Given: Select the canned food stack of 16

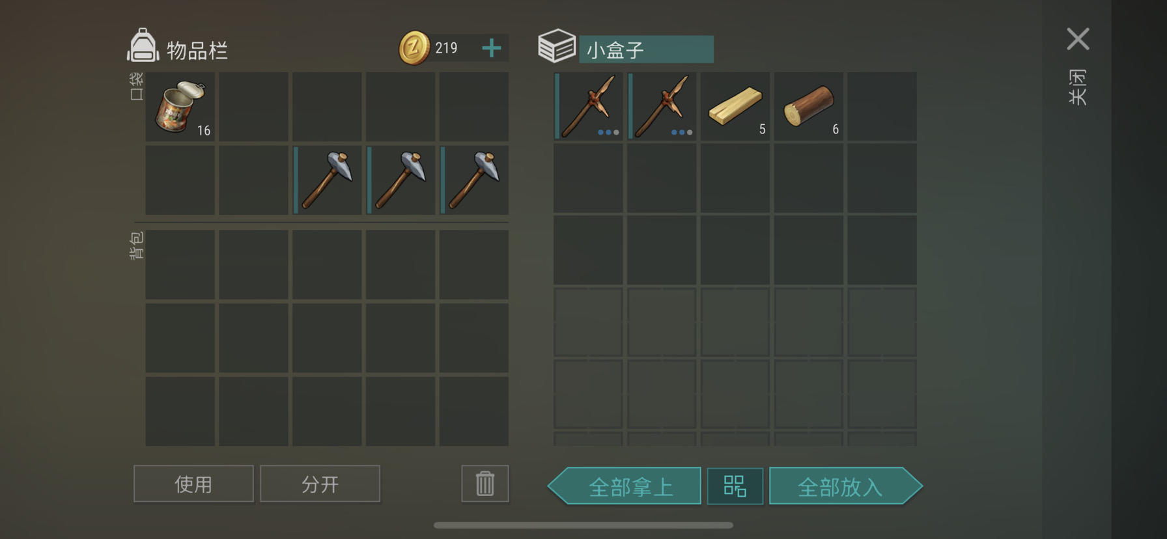Looking at the screenshot, I should click(180, 107).
